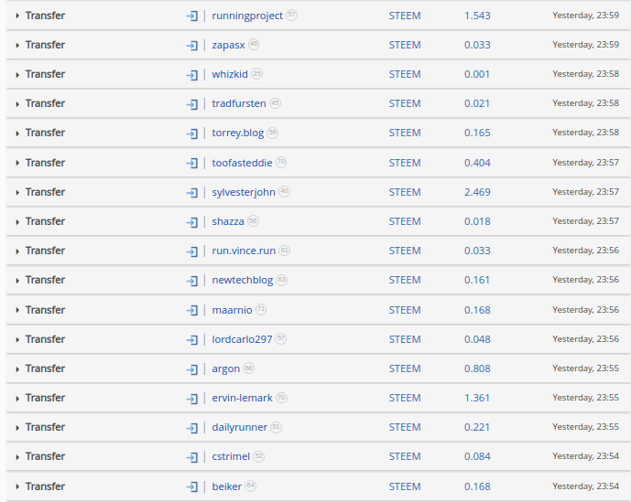Open zapasx account link
631x502 pixels.
(x=228, y=46)
